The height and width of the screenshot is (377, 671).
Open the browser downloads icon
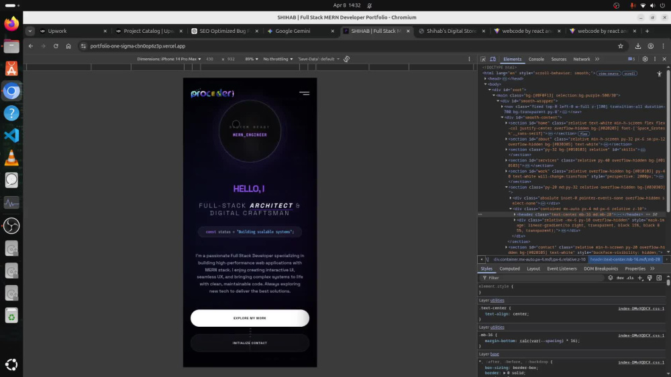[638, 46]
